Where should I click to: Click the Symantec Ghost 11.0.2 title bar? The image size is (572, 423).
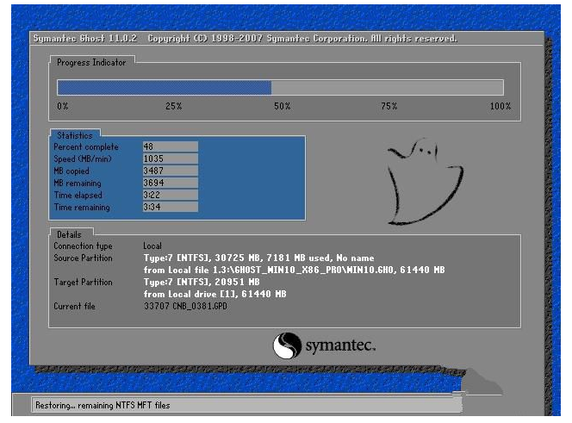tap(245, 39)
